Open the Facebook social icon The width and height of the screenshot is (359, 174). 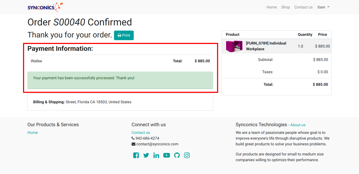136,155
